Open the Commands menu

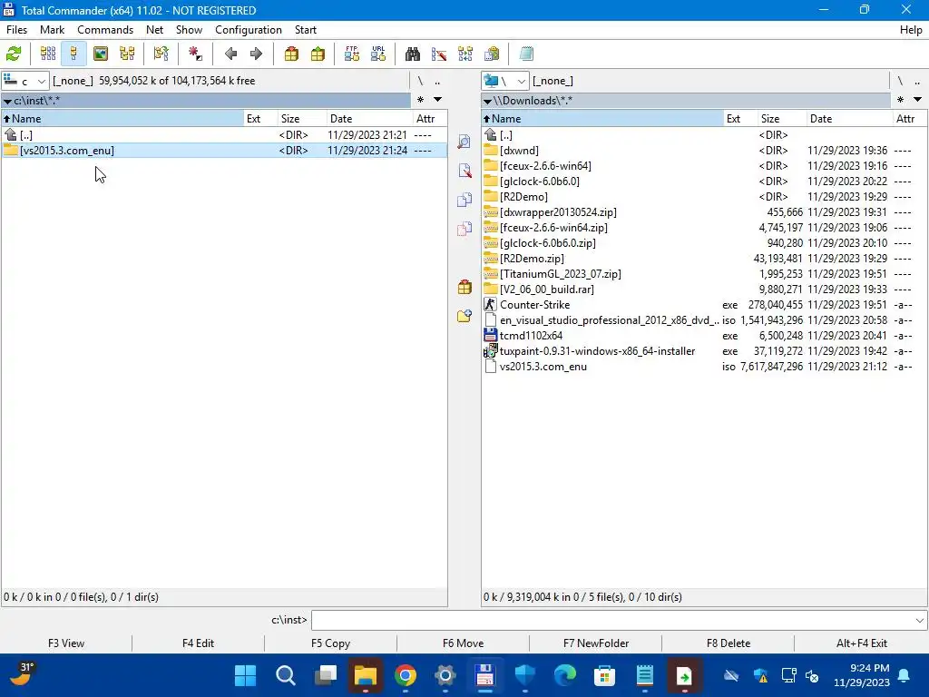[105, 30]
